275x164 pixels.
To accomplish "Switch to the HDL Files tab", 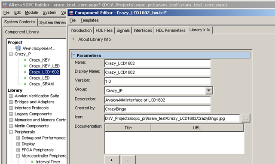I will pyautogui.click(x=104, y=31).
